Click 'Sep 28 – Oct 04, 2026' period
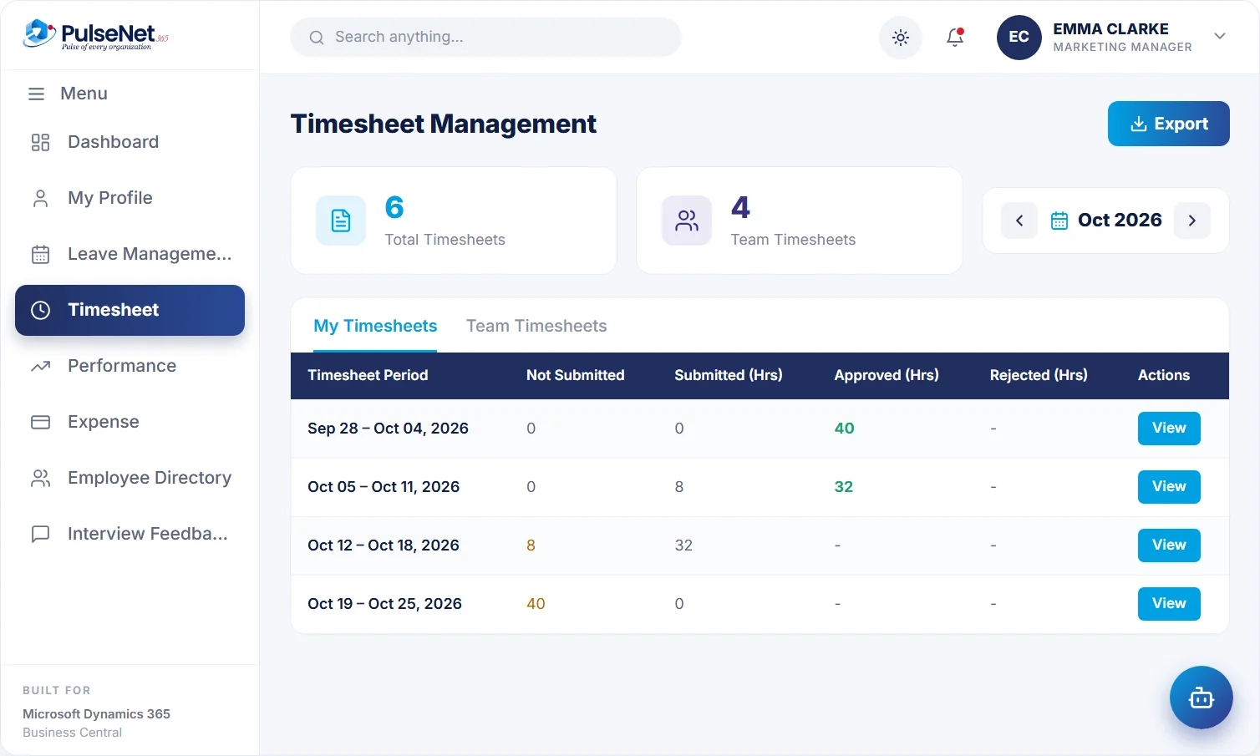 pyautogui.click(x=388, y=429)
